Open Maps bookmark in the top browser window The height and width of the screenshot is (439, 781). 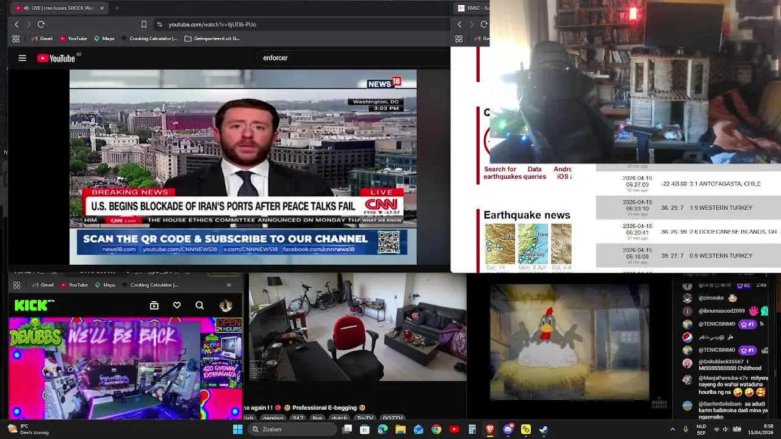click(x=104, y=38)
